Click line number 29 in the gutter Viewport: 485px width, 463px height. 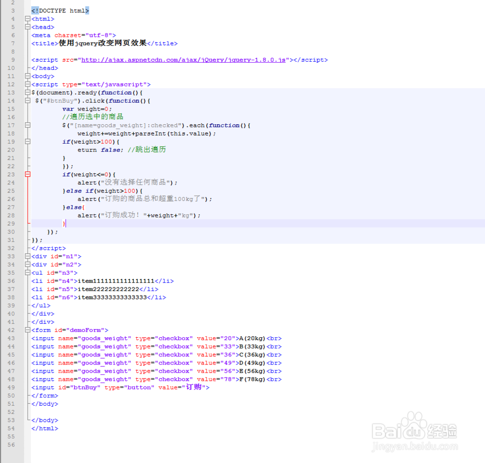point(11,223)
